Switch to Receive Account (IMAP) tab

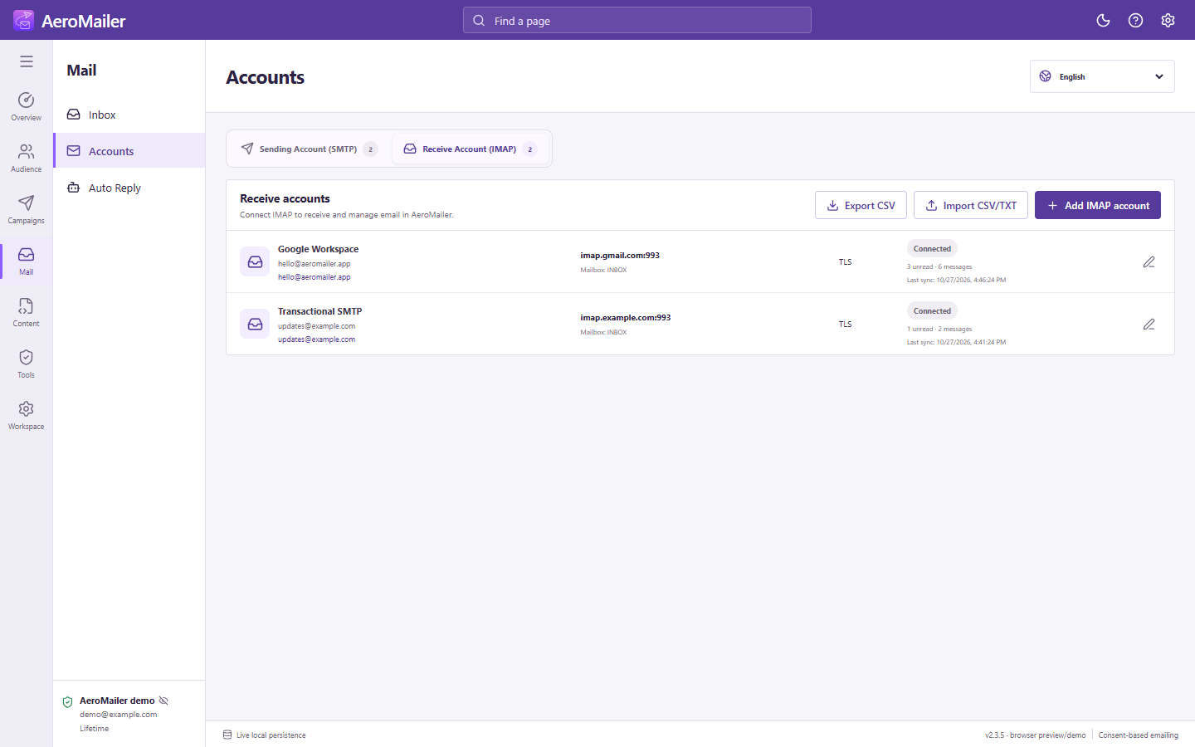[x=470, y=149]
